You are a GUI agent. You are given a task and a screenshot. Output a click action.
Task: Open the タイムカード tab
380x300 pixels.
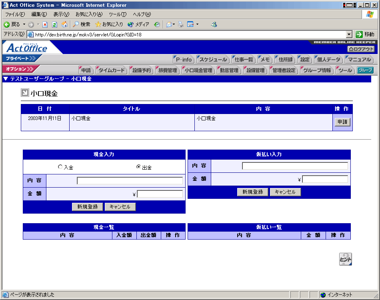pyautogui.click(x=112, y=70)
